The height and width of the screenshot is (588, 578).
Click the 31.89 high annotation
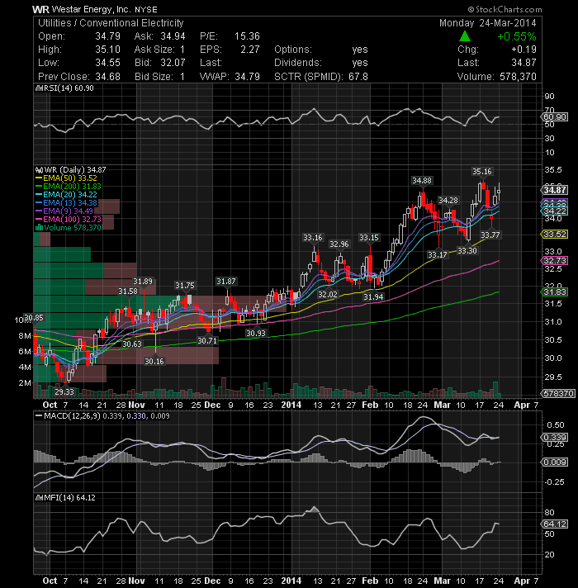click(143, 282)
